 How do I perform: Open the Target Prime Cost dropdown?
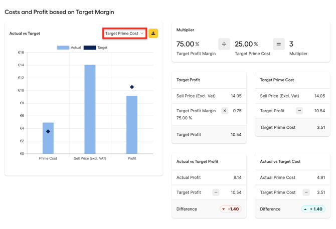coord(124,34)
